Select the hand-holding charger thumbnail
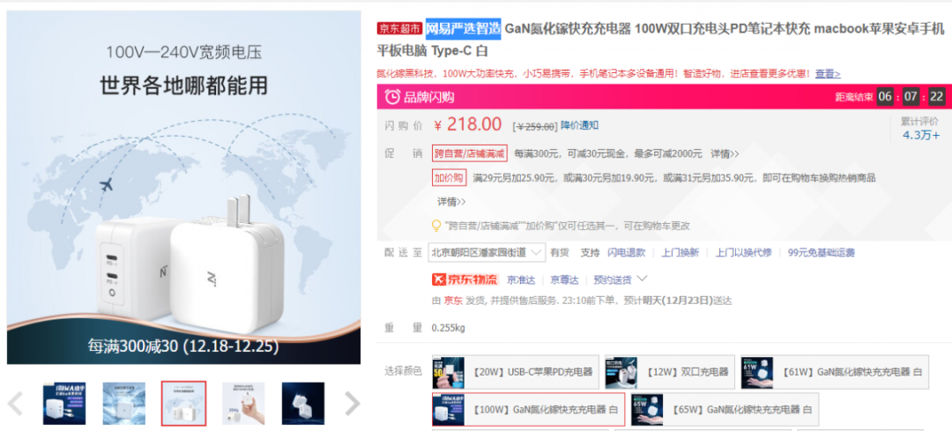Image resolution: width=952 pixels, height=431 pixels. coord(243,404)
